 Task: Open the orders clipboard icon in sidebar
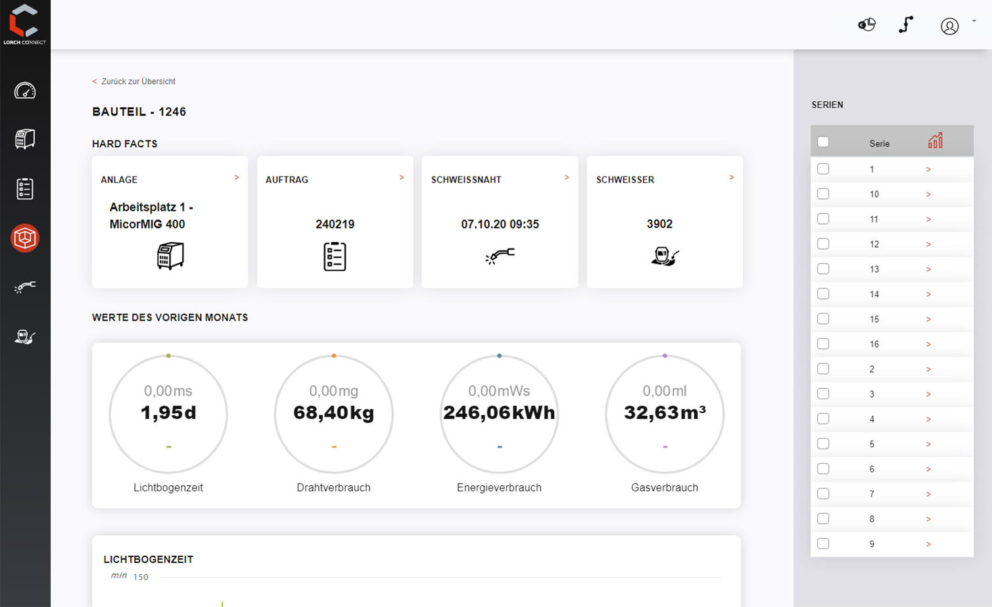tap(25, 189)
